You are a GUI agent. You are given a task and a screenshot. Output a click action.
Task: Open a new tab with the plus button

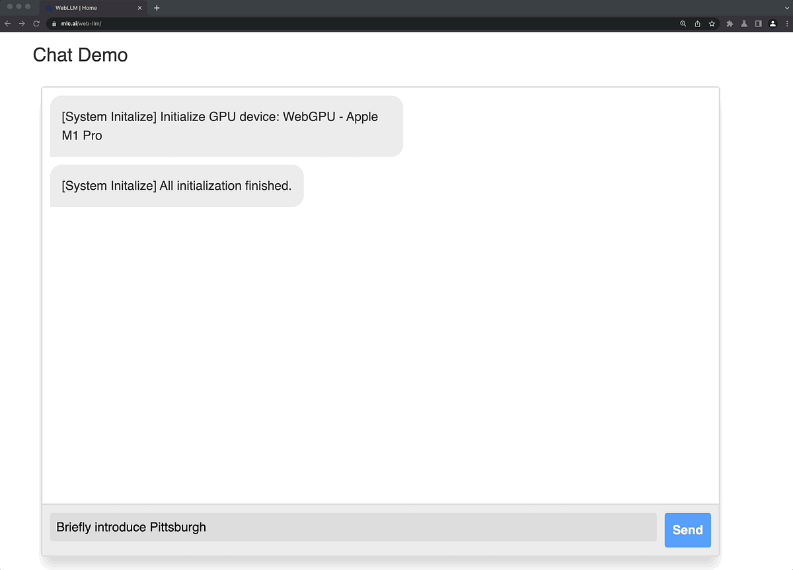coord(156,8)
